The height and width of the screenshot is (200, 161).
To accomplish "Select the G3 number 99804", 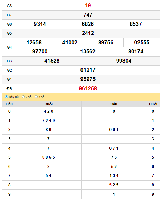I will tap(124, 61).
